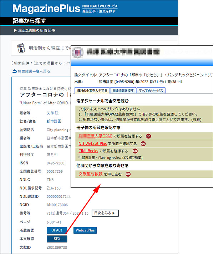Image resolution: width=214 pixels, height=254 pixels.
Task: Click GO icon for 文献複写依頼
Action: (128, 174)
